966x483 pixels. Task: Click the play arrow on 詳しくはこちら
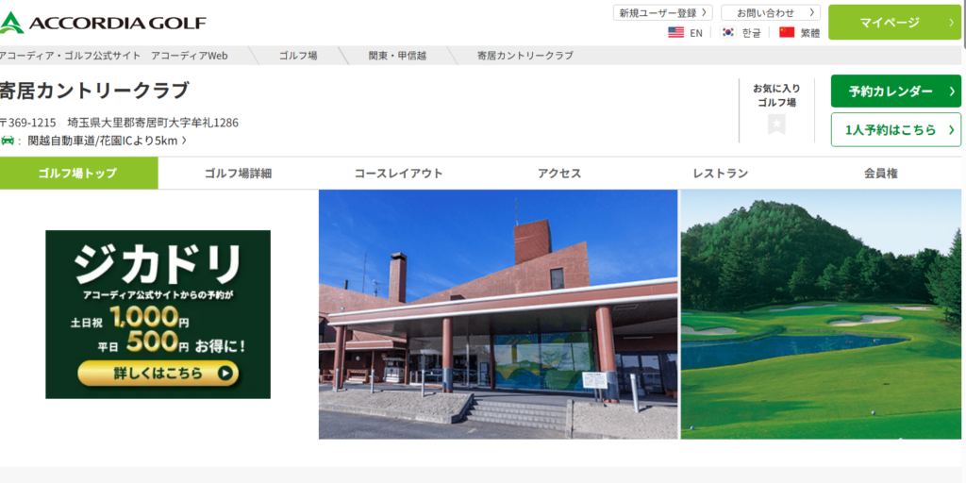(225, 373)
